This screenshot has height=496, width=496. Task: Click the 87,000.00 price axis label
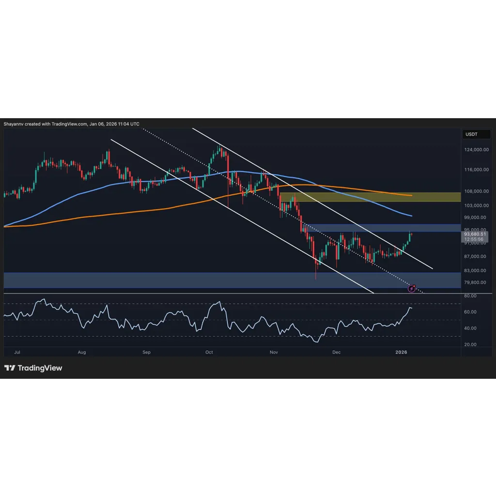(x=475, y=256)
